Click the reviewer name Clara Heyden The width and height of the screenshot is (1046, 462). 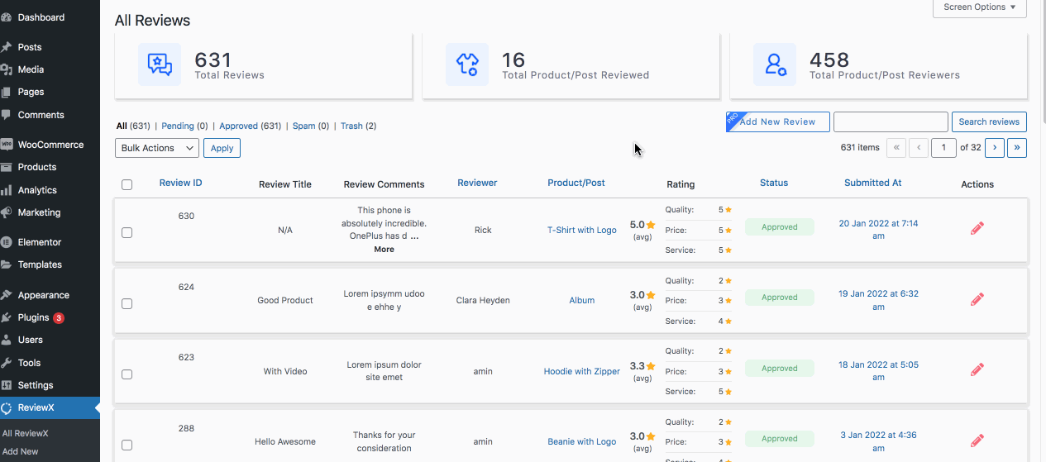(x=483, y=300)
